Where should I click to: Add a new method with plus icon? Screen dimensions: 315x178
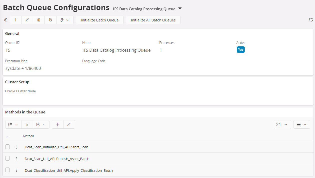coord(57,124)
